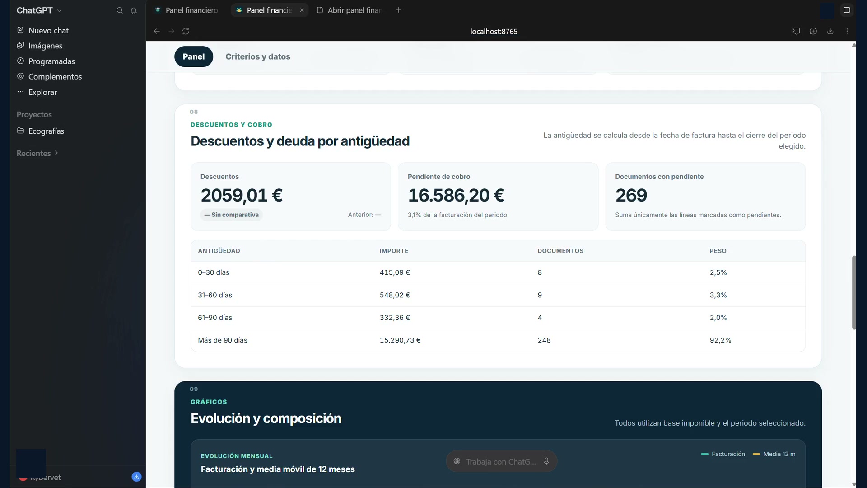867x488 pixels.
Task: Open Complementos in the sidebar
Action: click(x=55, y=76)
